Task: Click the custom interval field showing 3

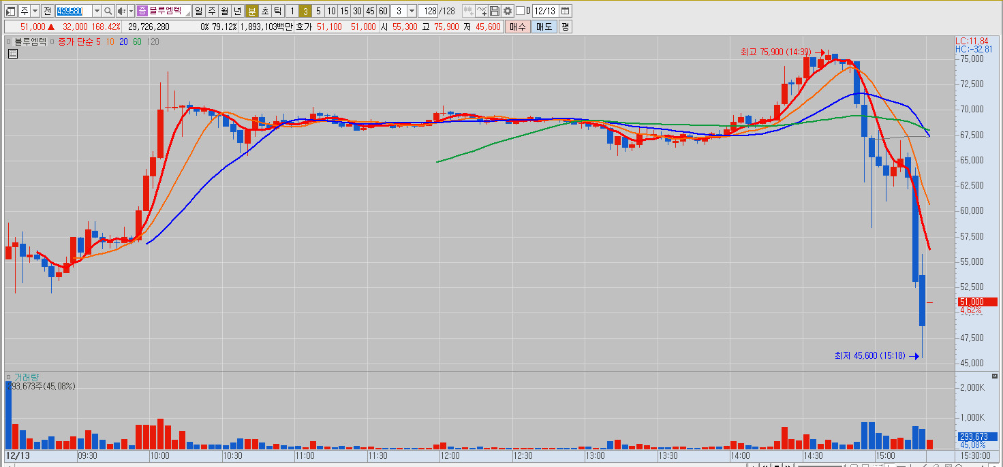Action: 398,11
